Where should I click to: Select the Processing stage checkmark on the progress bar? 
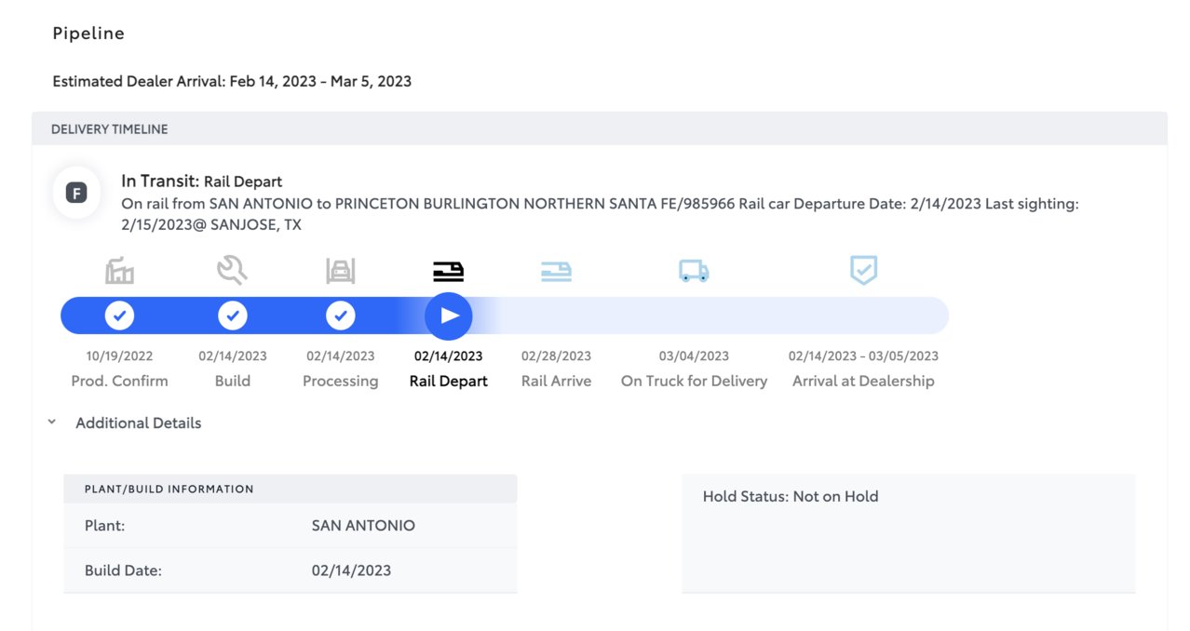[x=341, y=315]
